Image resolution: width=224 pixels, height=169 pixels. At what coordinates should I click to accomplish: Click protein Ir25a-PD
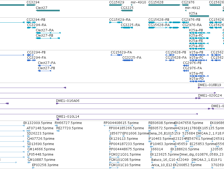tap(197, 81)
